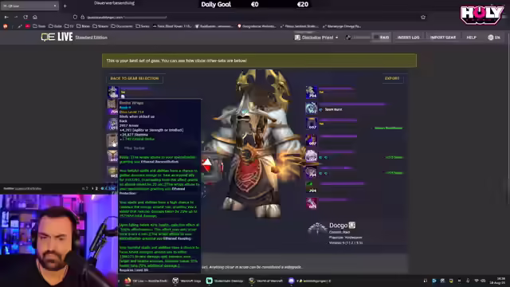Change language with the EN globe

(494, 37)
